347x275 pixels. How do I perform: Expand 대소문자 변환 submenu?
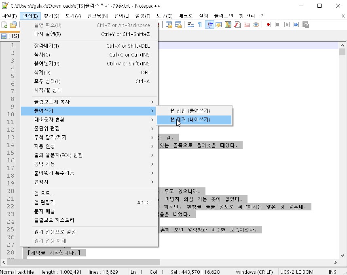coord(89,120)
